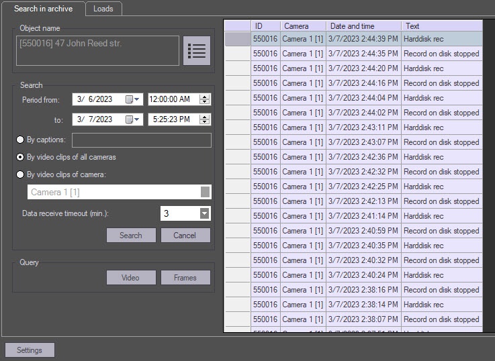This screenshot has height=361, width=495.
Task: Click Camera 1 [1] in the 2:43:11 PM row
Action: 303,127
